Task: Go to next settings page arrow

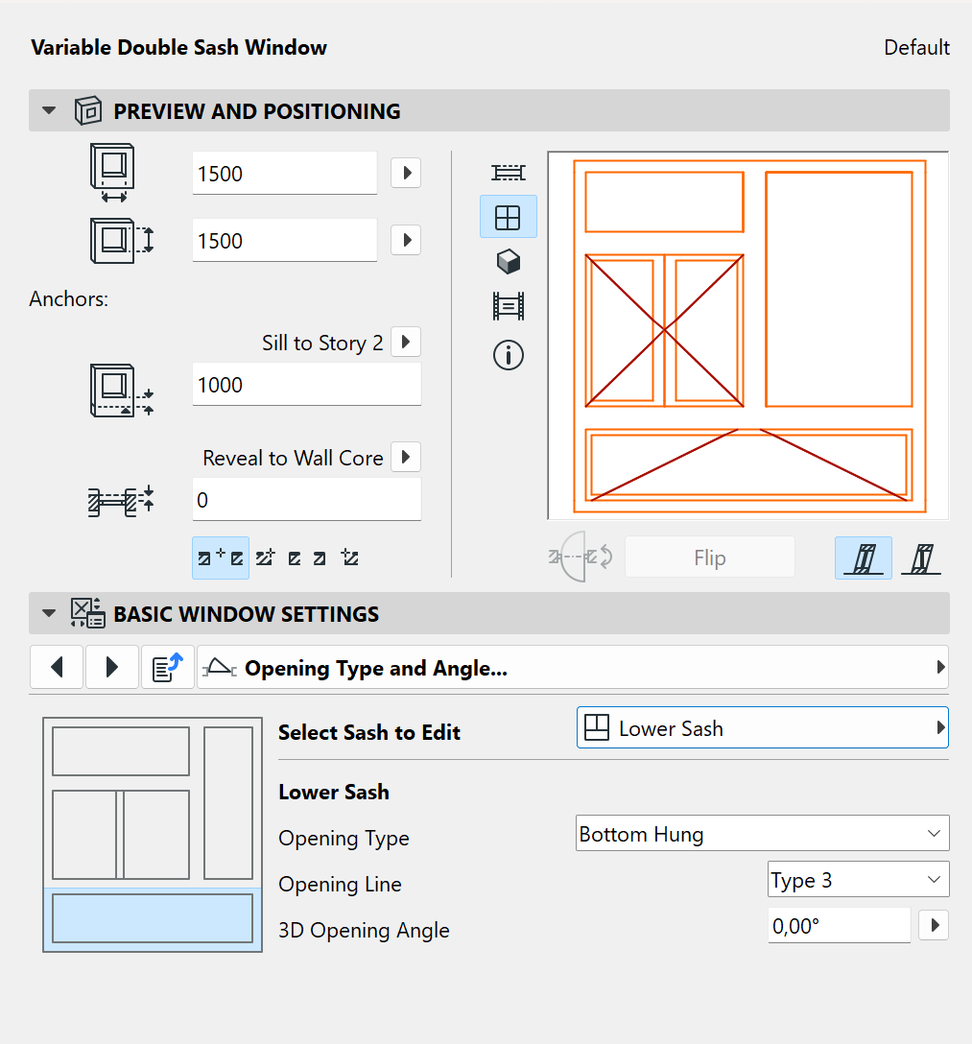Action: tap(112, 667)
